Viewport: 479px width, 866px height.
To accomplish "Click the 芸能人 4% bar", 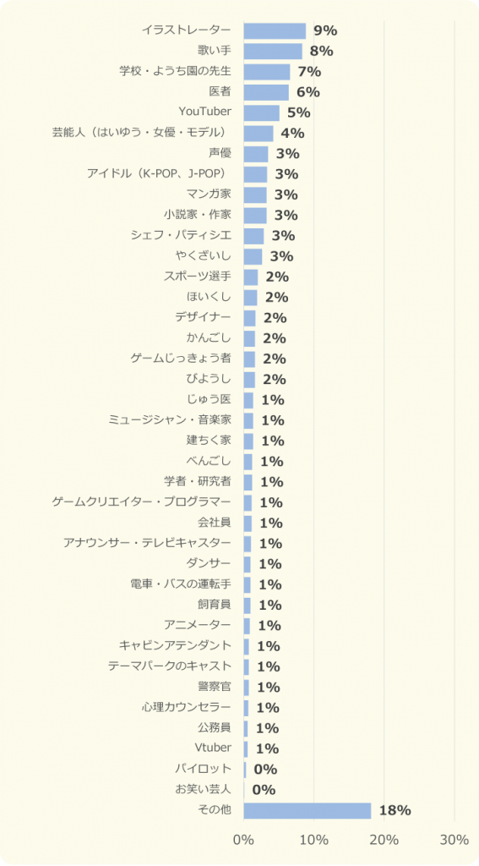I will [259, 134].
